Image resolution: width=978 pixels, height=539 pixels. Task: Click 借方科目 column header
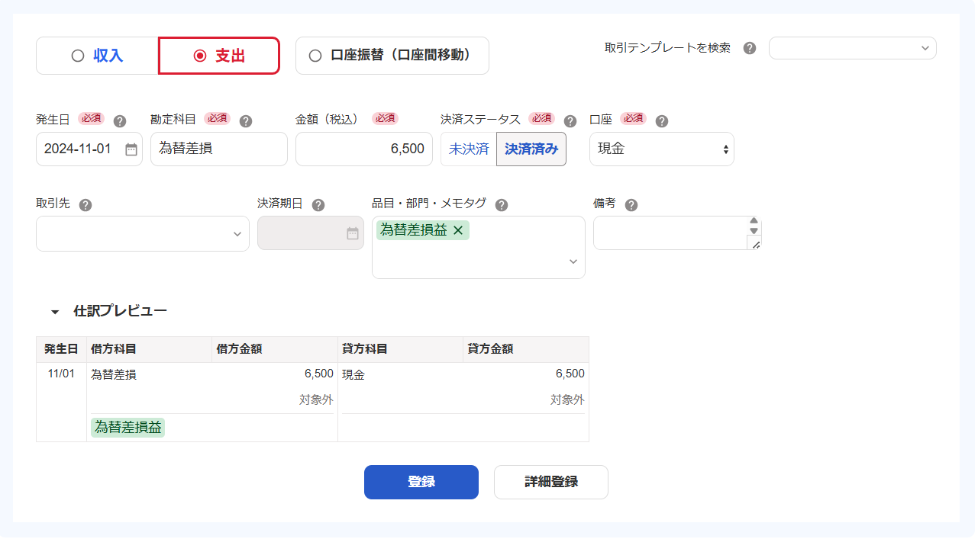pos(150,350)
